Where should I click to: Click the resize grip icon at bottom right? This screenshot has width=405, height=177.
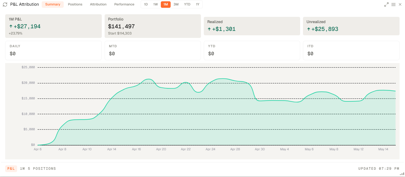pos(402,174)
